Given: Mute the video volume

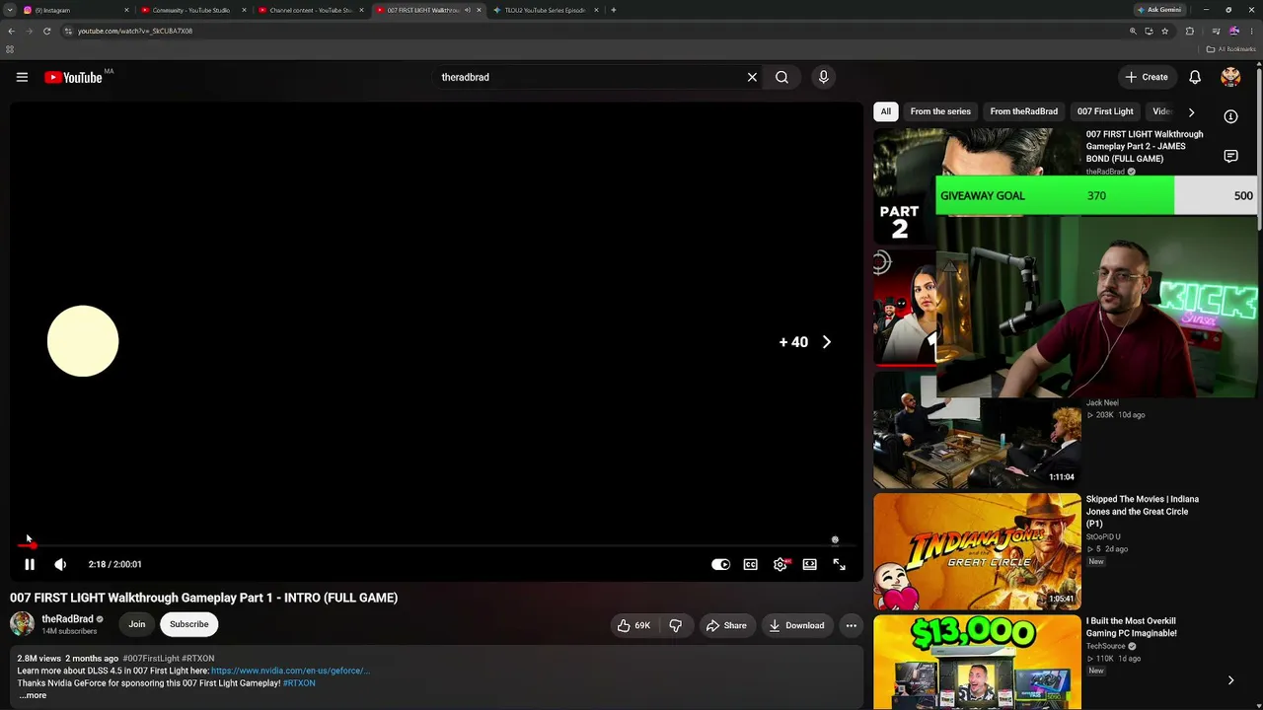Looking at the screenshot, I should [60, 564].
